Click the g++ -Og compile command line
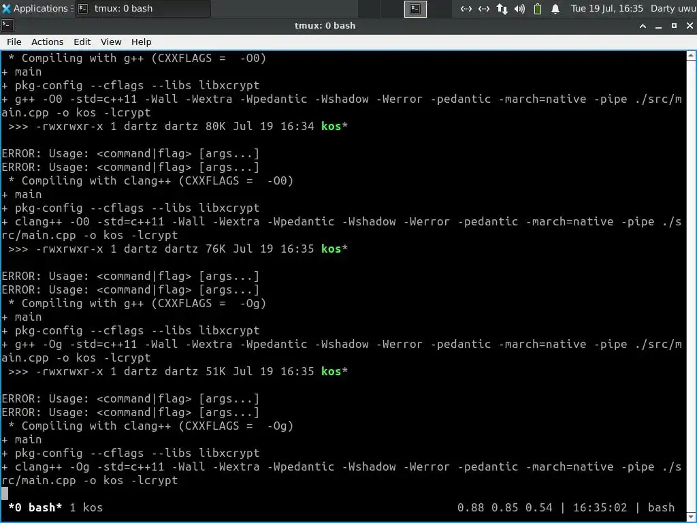697x523 pixels. [342, 351]
